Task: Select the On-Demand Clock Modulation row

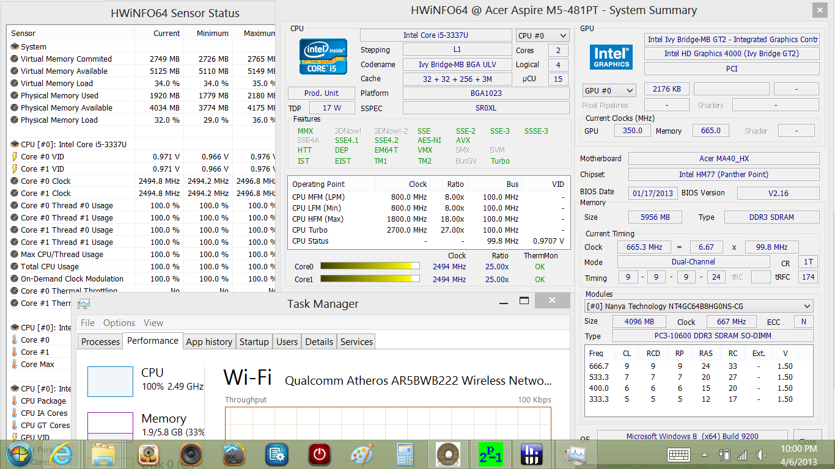Action: (x=141, y=278)
